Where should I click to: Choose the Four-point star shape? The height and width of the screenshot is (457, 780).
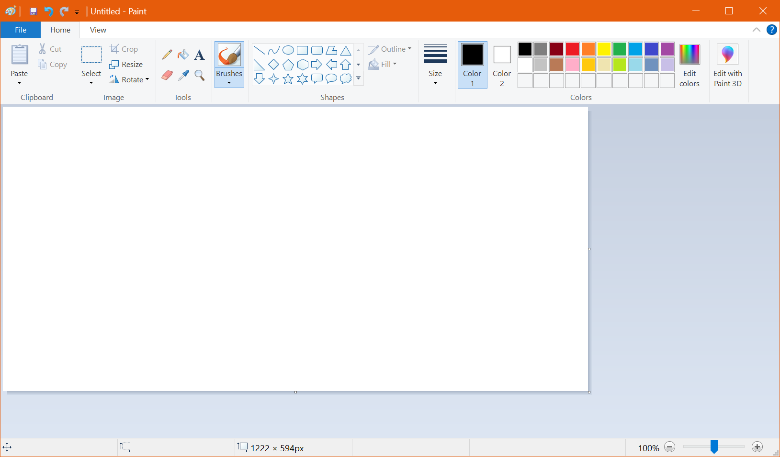click(x=273, y=79)
